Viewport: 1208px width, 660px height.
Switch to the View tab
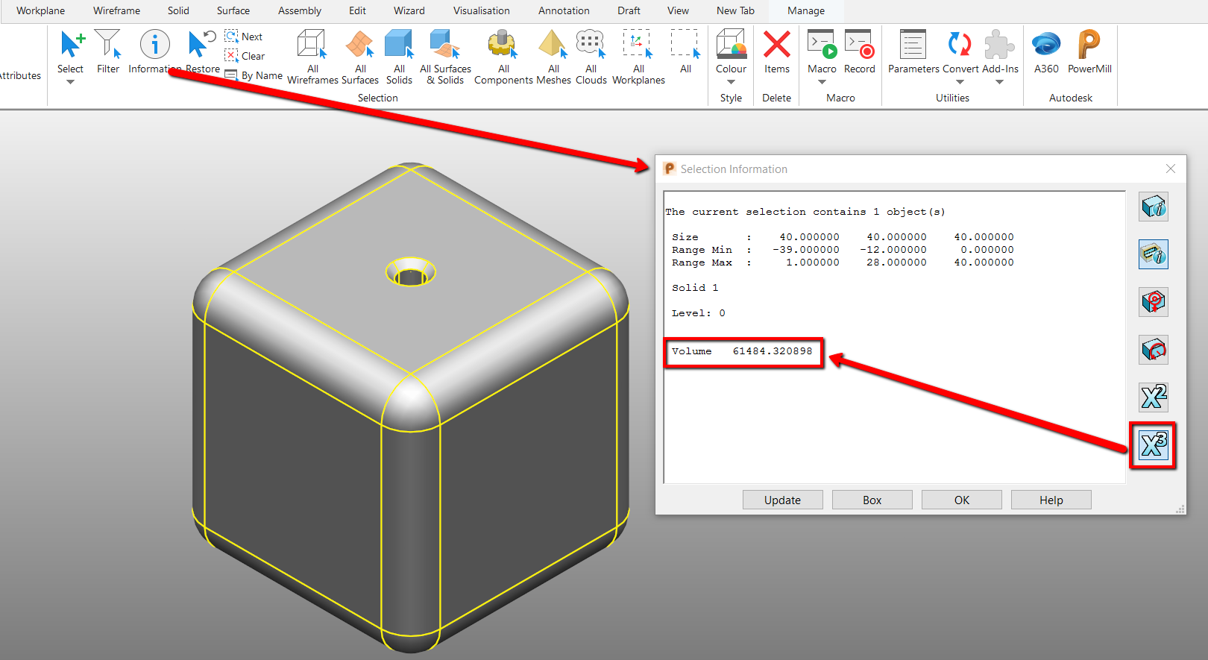[678, 10]
